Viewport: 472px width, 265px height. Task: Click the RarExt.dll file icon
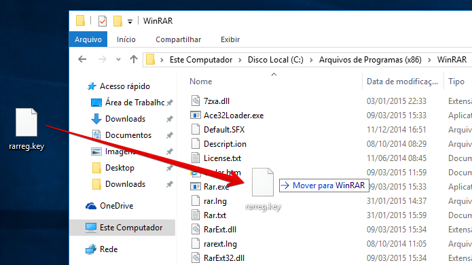(196, 229)
